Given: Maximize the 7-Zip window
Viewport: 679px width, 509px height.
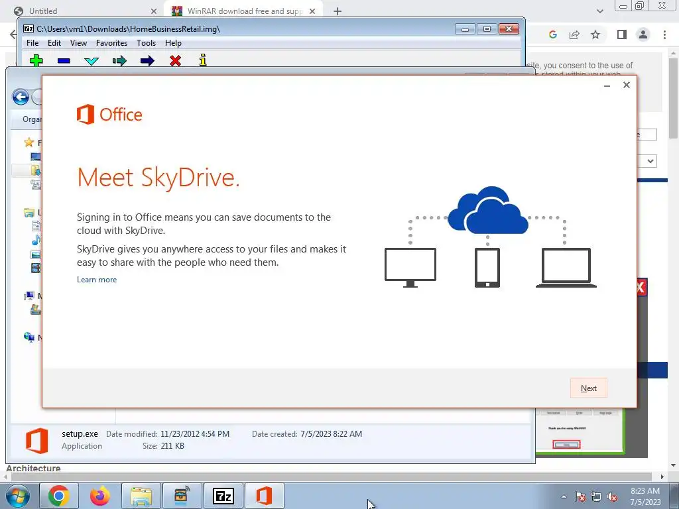Looking at the screenshot, I should [487, 29].
